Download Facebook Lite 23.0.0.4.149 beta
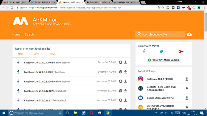Viewport: 207px width, 116px height. pos(125,62)
